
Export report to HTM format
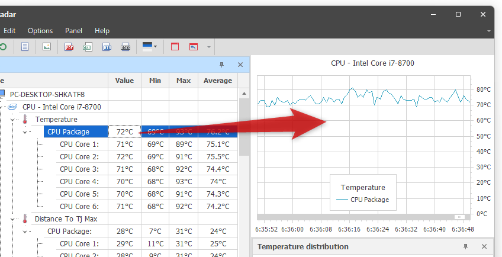point(107,47)
